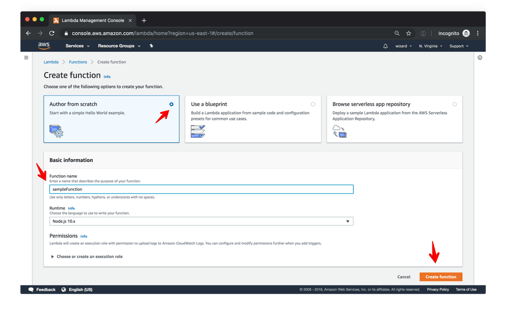
Task: Choose the Use a blueprint option
Action: point(313,104)
